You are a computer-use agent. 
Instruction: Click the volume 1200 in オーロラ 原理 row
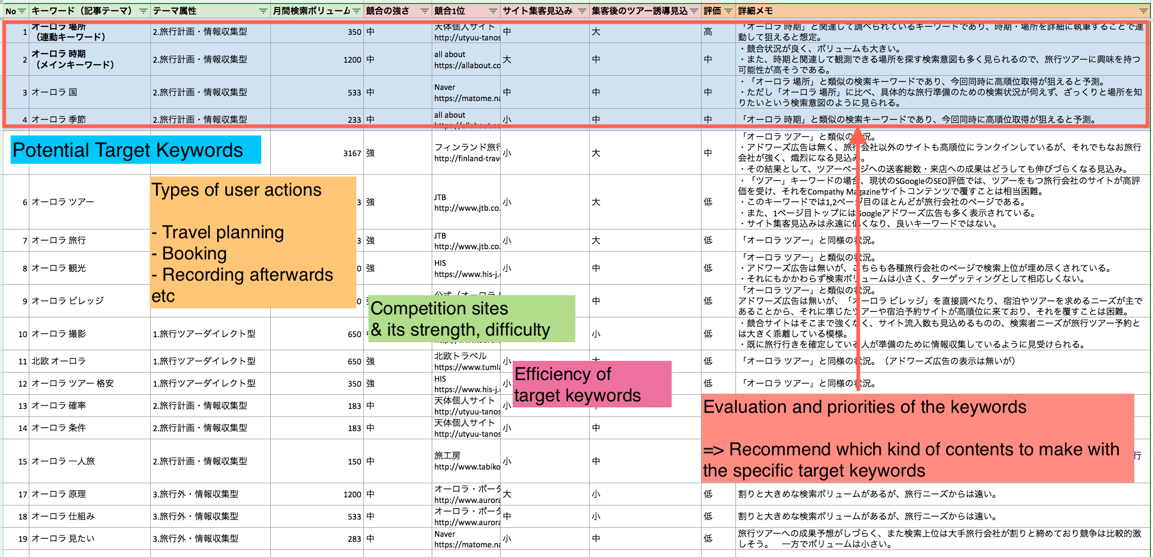click(317, 494)
